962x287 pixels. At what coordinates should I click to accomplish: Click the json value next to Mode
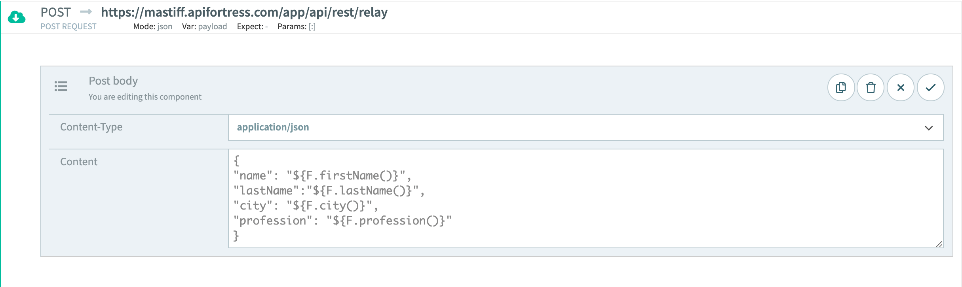click(x=165, y=26)
